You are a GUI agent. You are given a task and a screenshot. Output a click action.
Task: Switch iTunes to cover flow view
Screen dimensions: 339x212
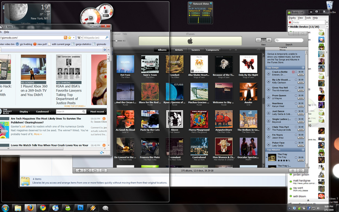point(269,40)
